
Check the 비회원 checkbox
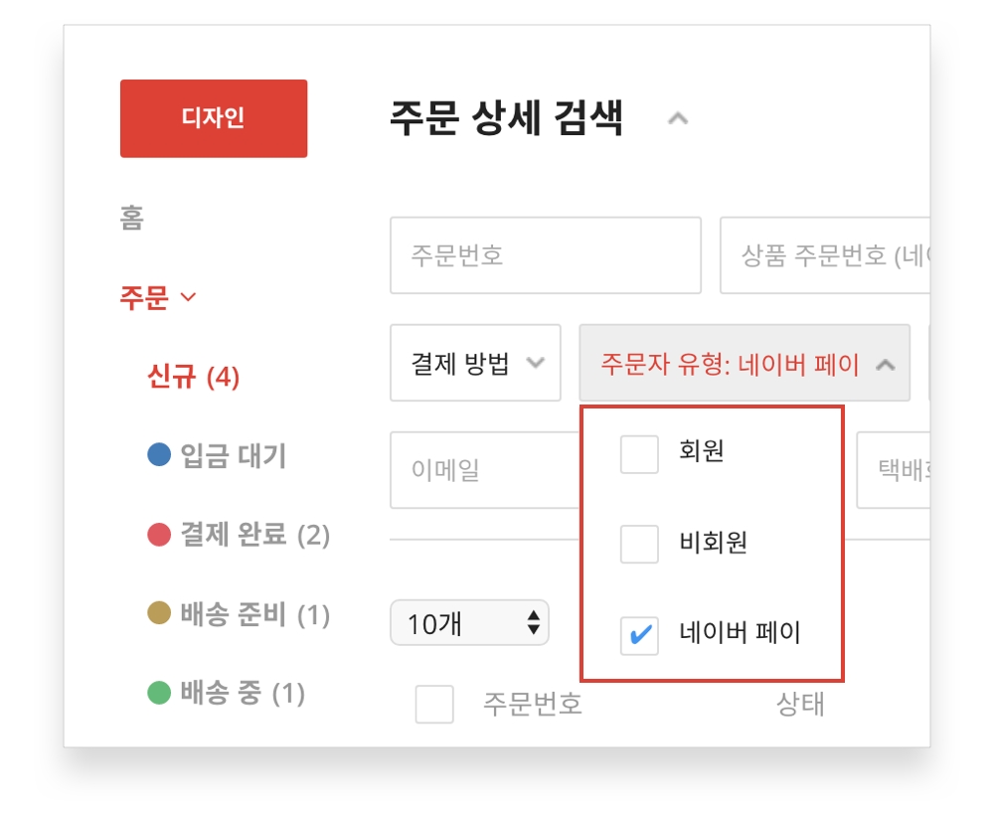[x=639, y=544]
